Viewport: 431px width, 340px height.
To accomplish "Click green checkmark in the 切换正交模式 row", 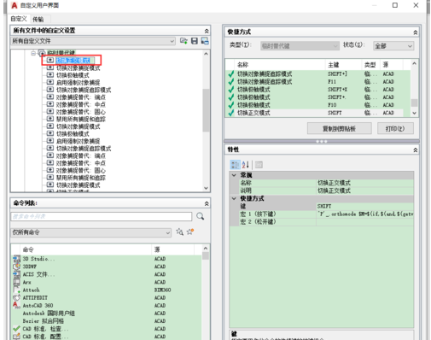I will point(231,113).
